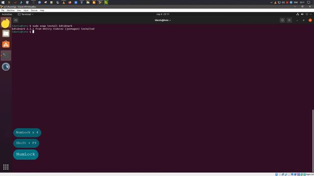The height and width of the screenshot is (176, 314).
Task: Expand the system menu arrow in top bar
Action: (x=311, y=14)
